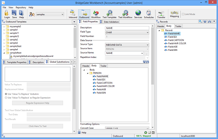Select Use 'Value To Replace' Verbatim option
The width and height of the screenshot is (218, 139).
pos(6,94)
